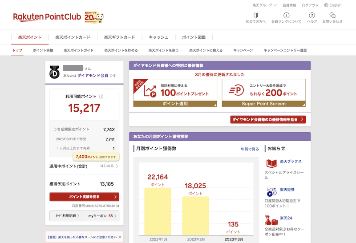Switch to the 楽天ポイントカード tab
356x243 pixels.
pos(73,37)
